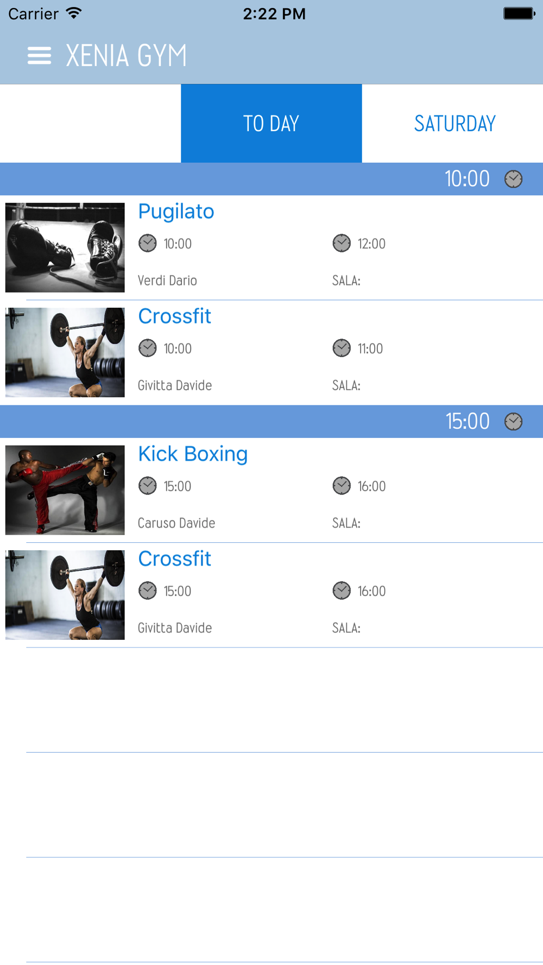Tap the clock icon in 15:00 header
The width and height of the screenshot is (543, 965).
click(x=513, y=422)
